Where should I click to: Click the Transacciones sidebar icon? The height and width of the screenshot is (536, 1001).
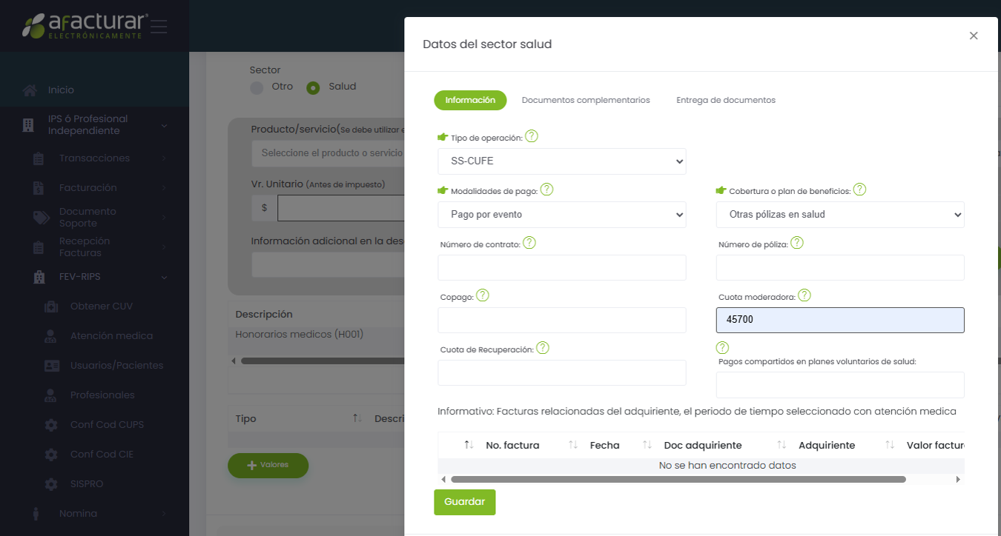click(39, 158)
